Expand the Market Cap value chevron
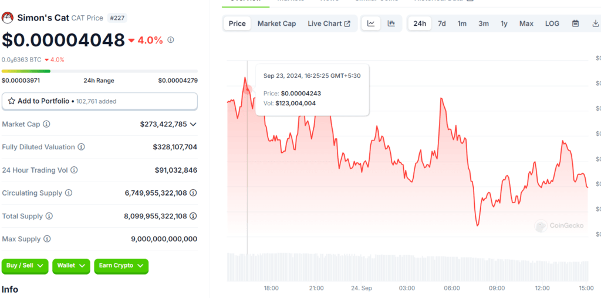Screen dimensions: 601x298 193,124
